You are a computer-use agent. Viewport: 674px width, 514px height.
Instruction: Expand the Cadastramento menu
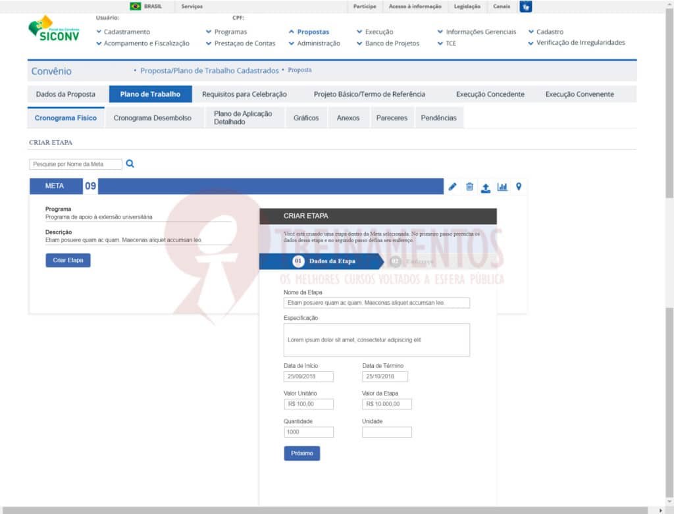[x=123, y=32]
